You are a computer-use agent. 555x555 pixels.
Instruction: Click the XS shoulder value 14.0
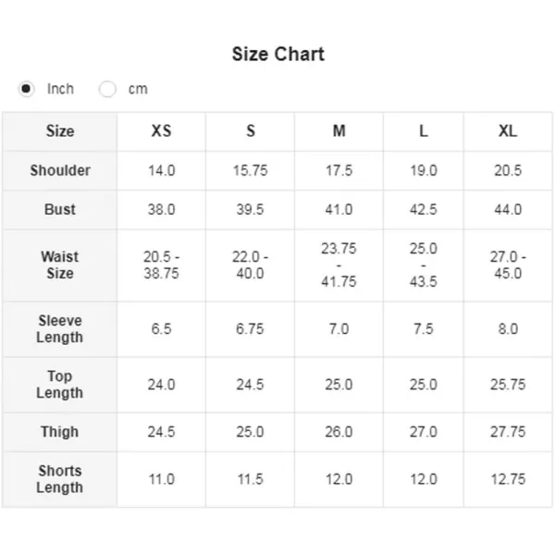161,170
